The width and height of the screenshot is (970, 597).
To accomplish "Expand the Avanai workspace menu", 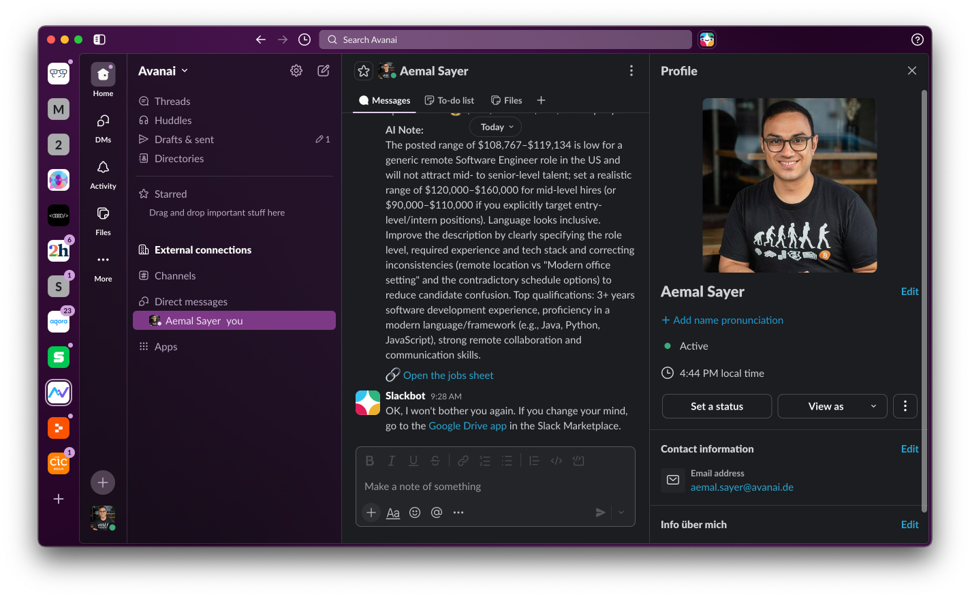I will (163, 71).
